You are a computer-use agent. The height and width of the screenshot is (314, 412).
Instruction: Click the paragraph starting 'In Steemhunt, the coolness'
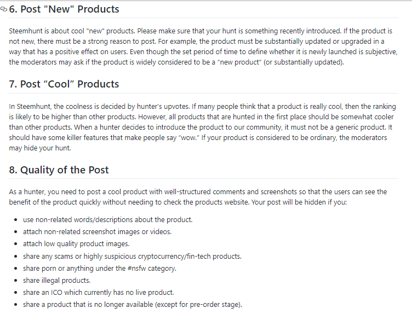point(202,127)
